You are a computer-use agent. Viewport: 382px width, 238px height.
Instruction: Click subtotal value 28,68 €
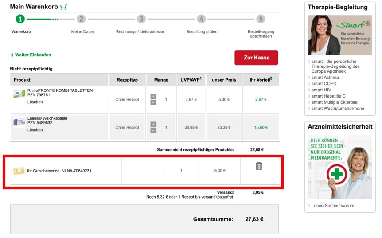tap(257, 149)
